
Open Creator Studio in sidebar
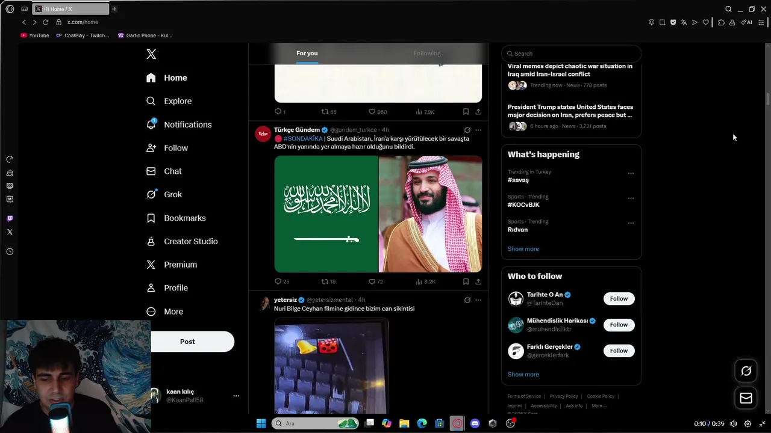pos(182,241)
